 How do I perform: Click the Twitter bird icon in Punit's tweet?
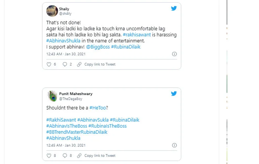coord(174,94)
